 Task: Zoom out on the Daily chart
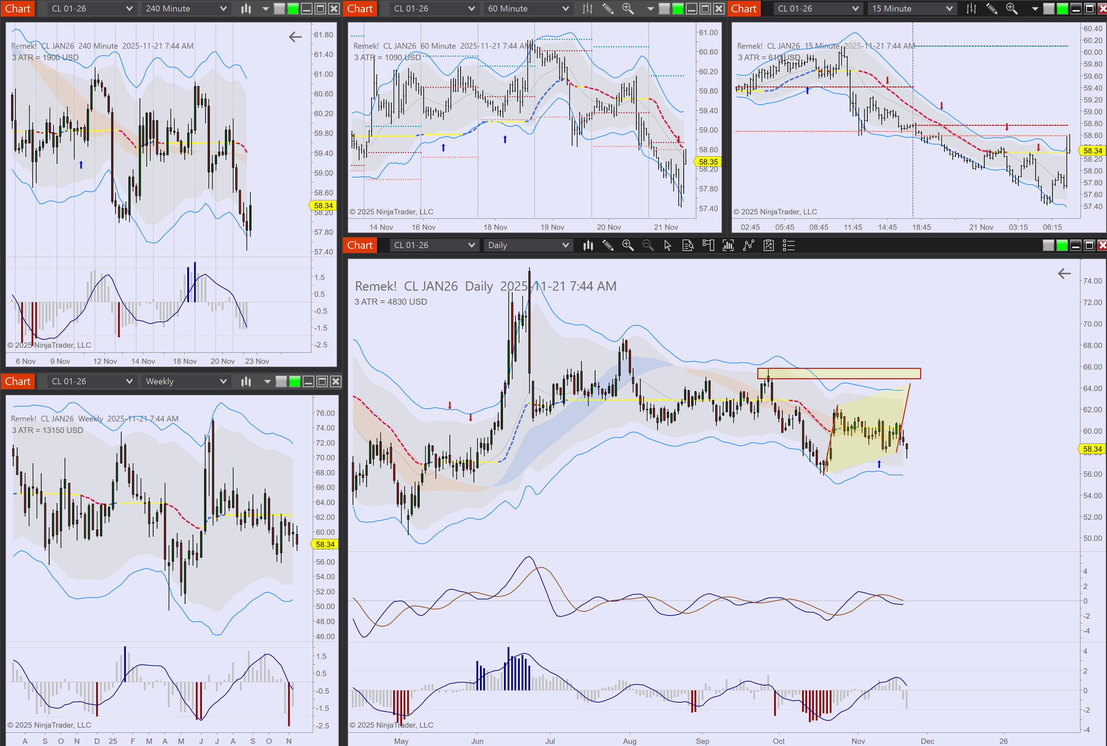point(648,245)
